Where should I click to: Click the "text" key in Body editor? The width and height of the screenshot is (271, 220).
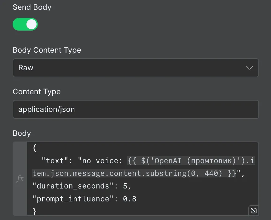55,161
